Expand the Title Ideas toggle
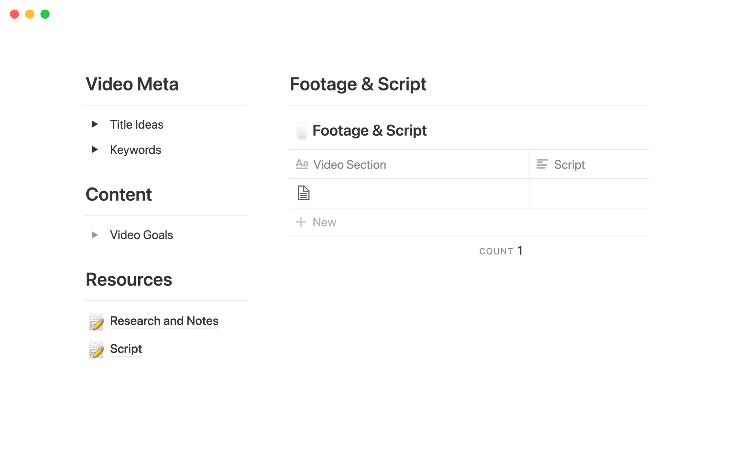The image size is (733, 458). point(95,124)
